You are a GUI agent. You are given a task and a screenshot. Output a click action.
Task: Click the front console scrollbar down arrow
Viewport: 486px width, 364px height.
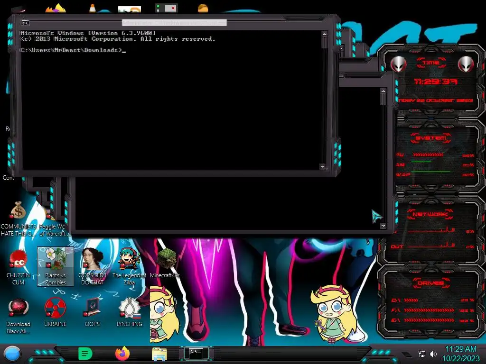point(322,166)
